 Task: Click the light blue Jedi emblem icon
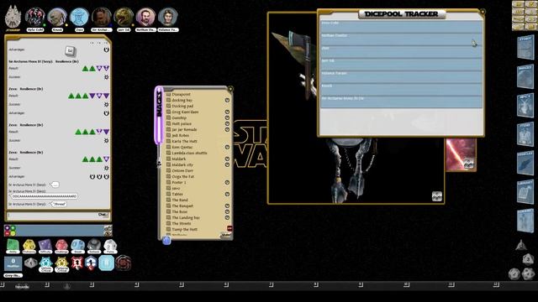point(107,263)
